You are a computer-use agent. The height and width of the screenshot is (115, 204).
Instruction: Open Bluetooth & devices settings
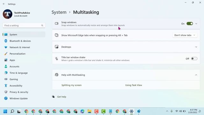24,41
